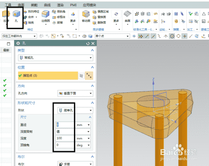Switch to the 曲面 ribbon tab
The image size is (209, 166).
21,5
